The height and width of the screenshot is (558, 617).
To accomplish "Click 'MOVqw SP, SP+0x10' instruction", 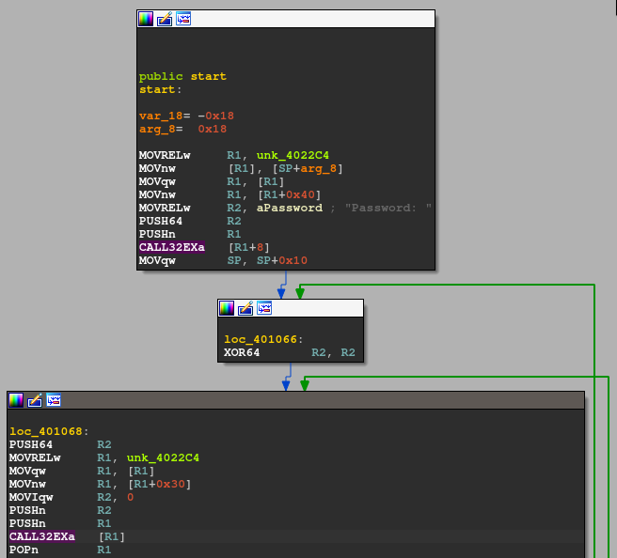I will [x=223, y=260].
